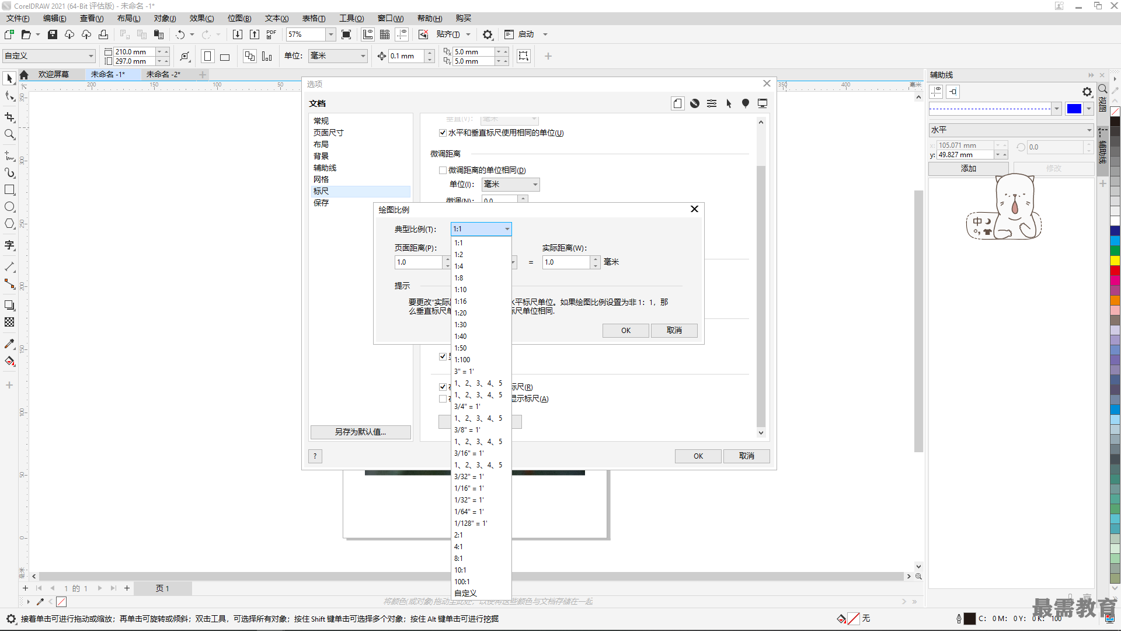Click the no-color swatch in document palette
1121x631 pixels.
point(61,602)
